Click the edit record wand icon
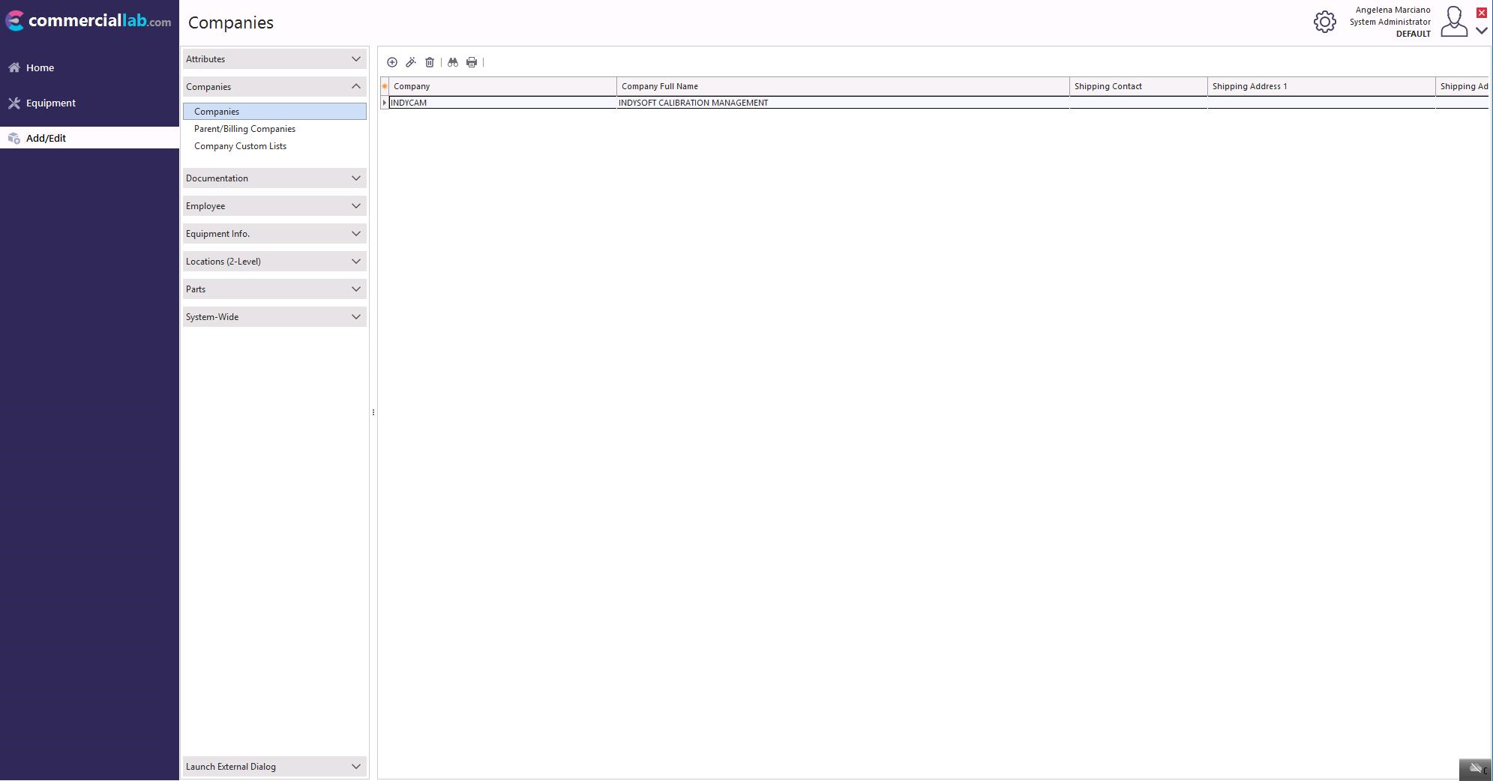 (411, 62)
